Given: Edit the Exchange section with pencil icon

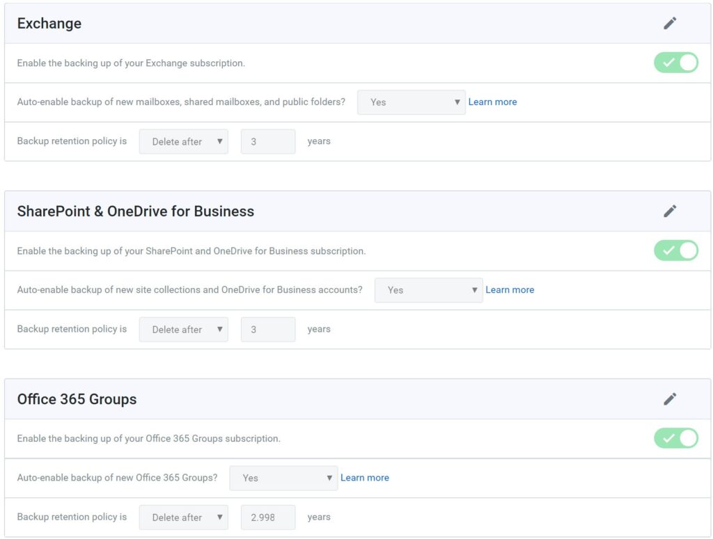Looking at the screenshot, I should coord(670,23).
